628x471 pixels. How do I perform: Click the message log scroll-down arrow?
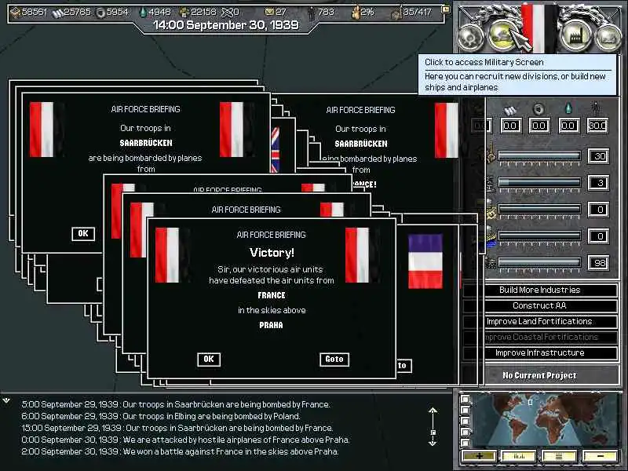(x=433, y=442)
